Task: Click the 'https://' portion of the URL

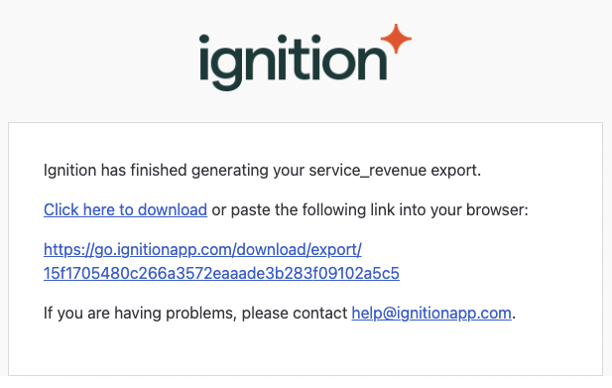Action: (68, 250)
